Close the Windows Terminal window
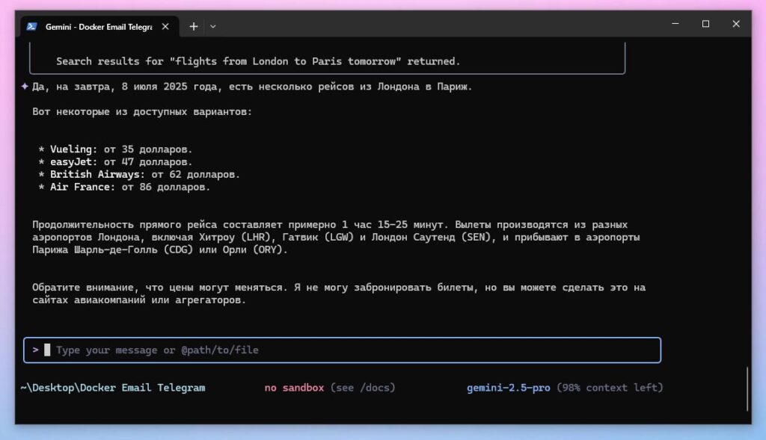The width and height of the screenshot is (766, 440). 736,24
